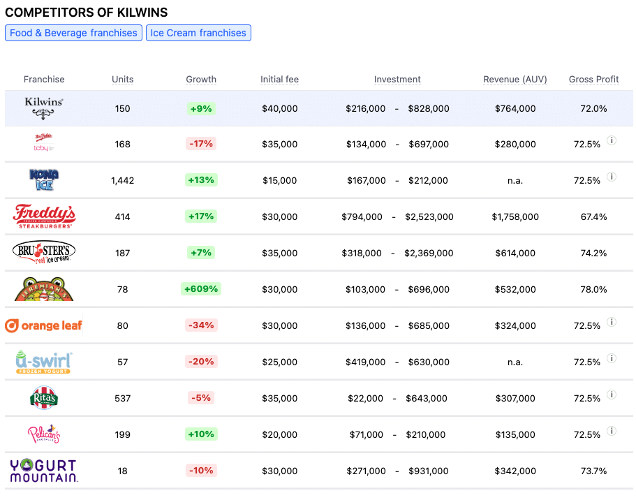Click the -17% growth badge

coord(201,144)
